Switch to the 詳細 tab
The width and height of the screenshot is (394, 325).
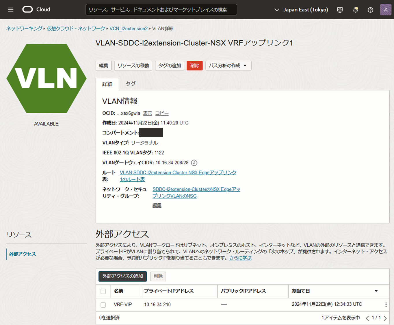(x=107, y=84)
